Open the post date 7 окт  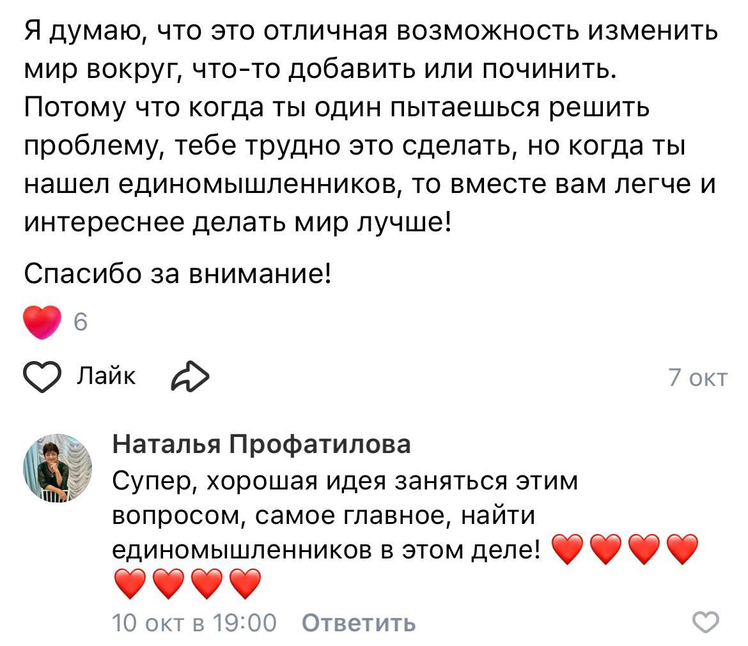click(x=697, y=378)
